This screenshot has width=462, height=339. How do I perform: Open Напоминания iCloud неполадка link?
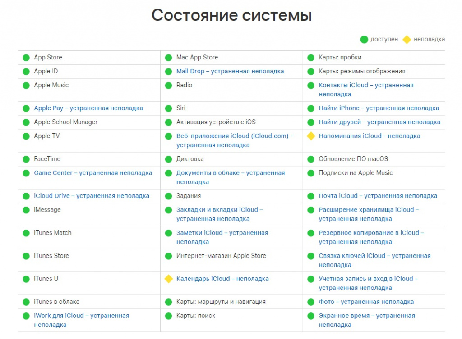click(370, 136)
